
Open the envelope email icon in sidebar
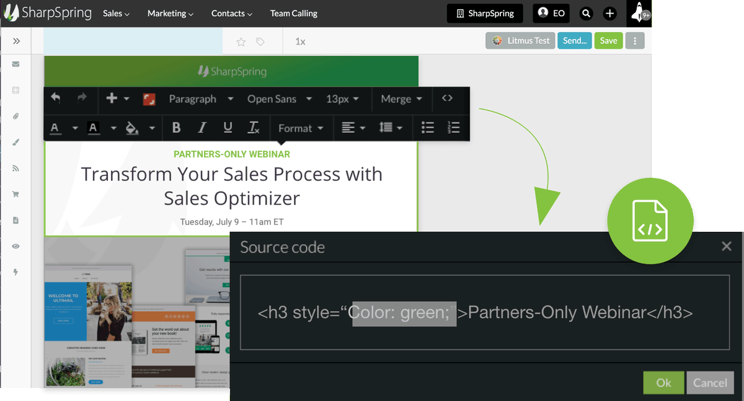pos(15,64)
